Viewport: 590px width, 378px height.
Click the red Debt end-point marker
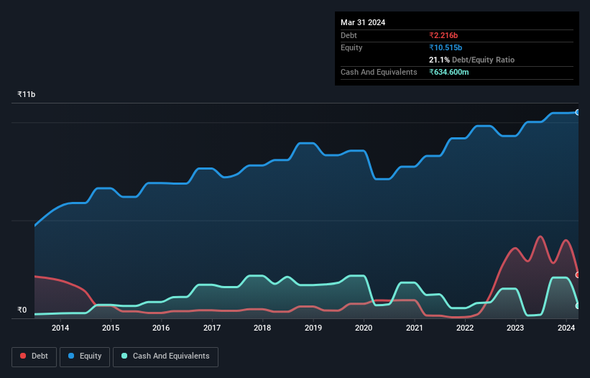pyautogui.click(x=578, y=275)
